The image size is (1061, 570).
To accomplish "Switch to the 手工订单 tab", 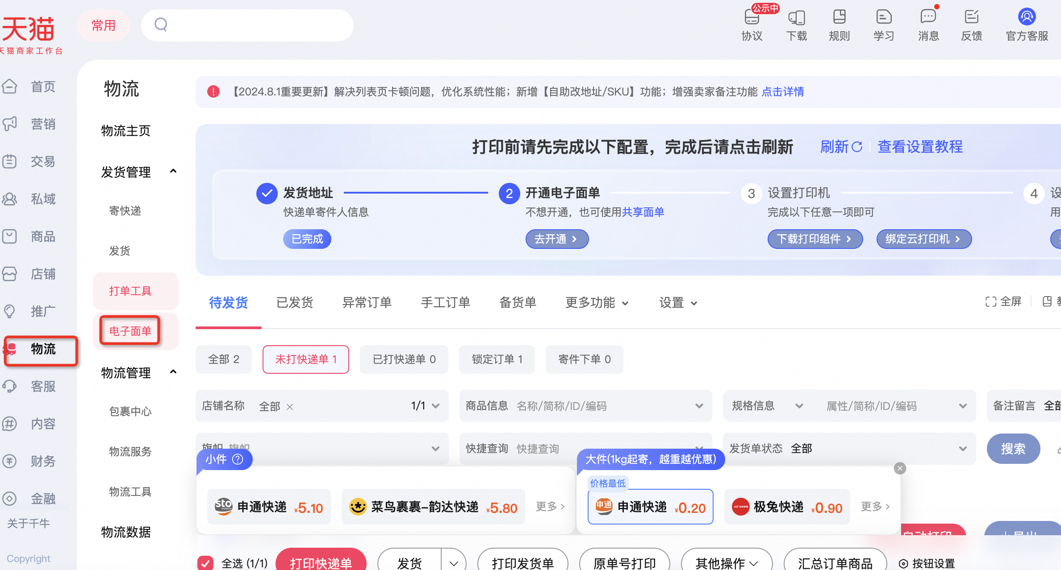I will click(x=445, y=303).
